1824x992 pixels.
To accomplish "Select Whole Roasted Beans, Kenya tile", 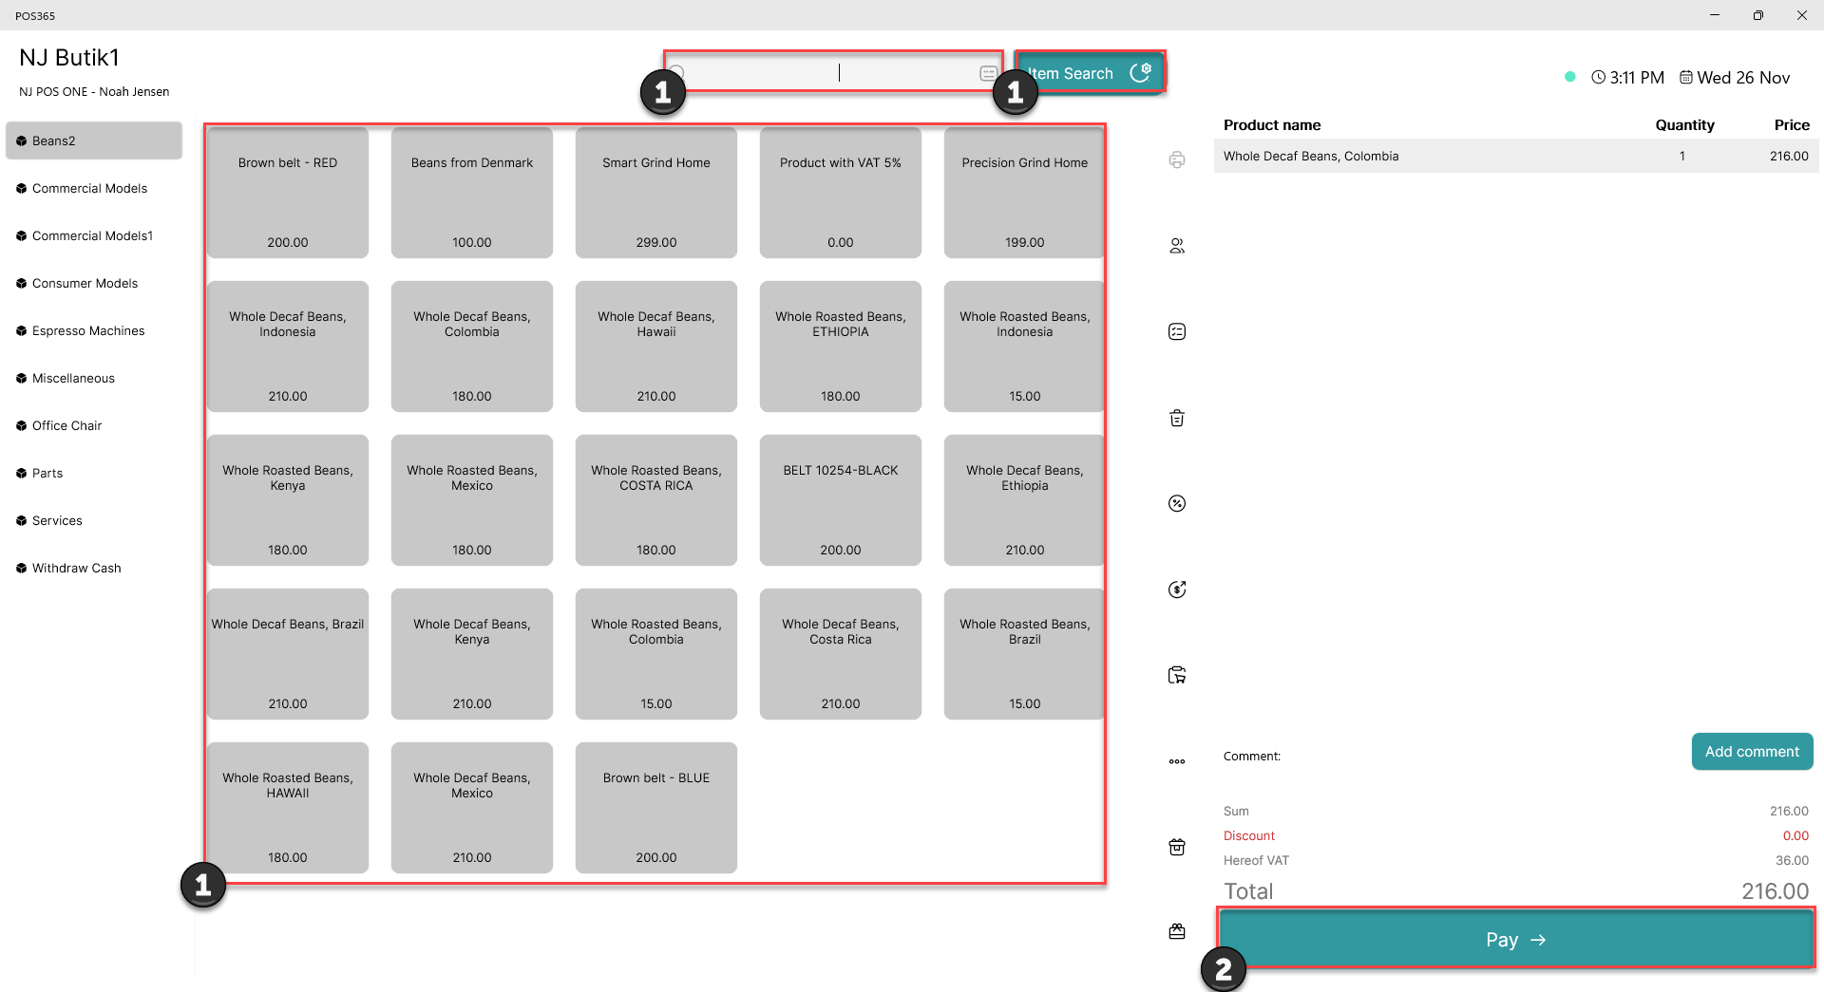I will click(x=288, y=500).
